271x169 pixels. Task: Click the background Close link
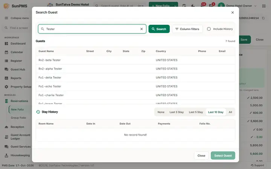(x=260, y=40)
